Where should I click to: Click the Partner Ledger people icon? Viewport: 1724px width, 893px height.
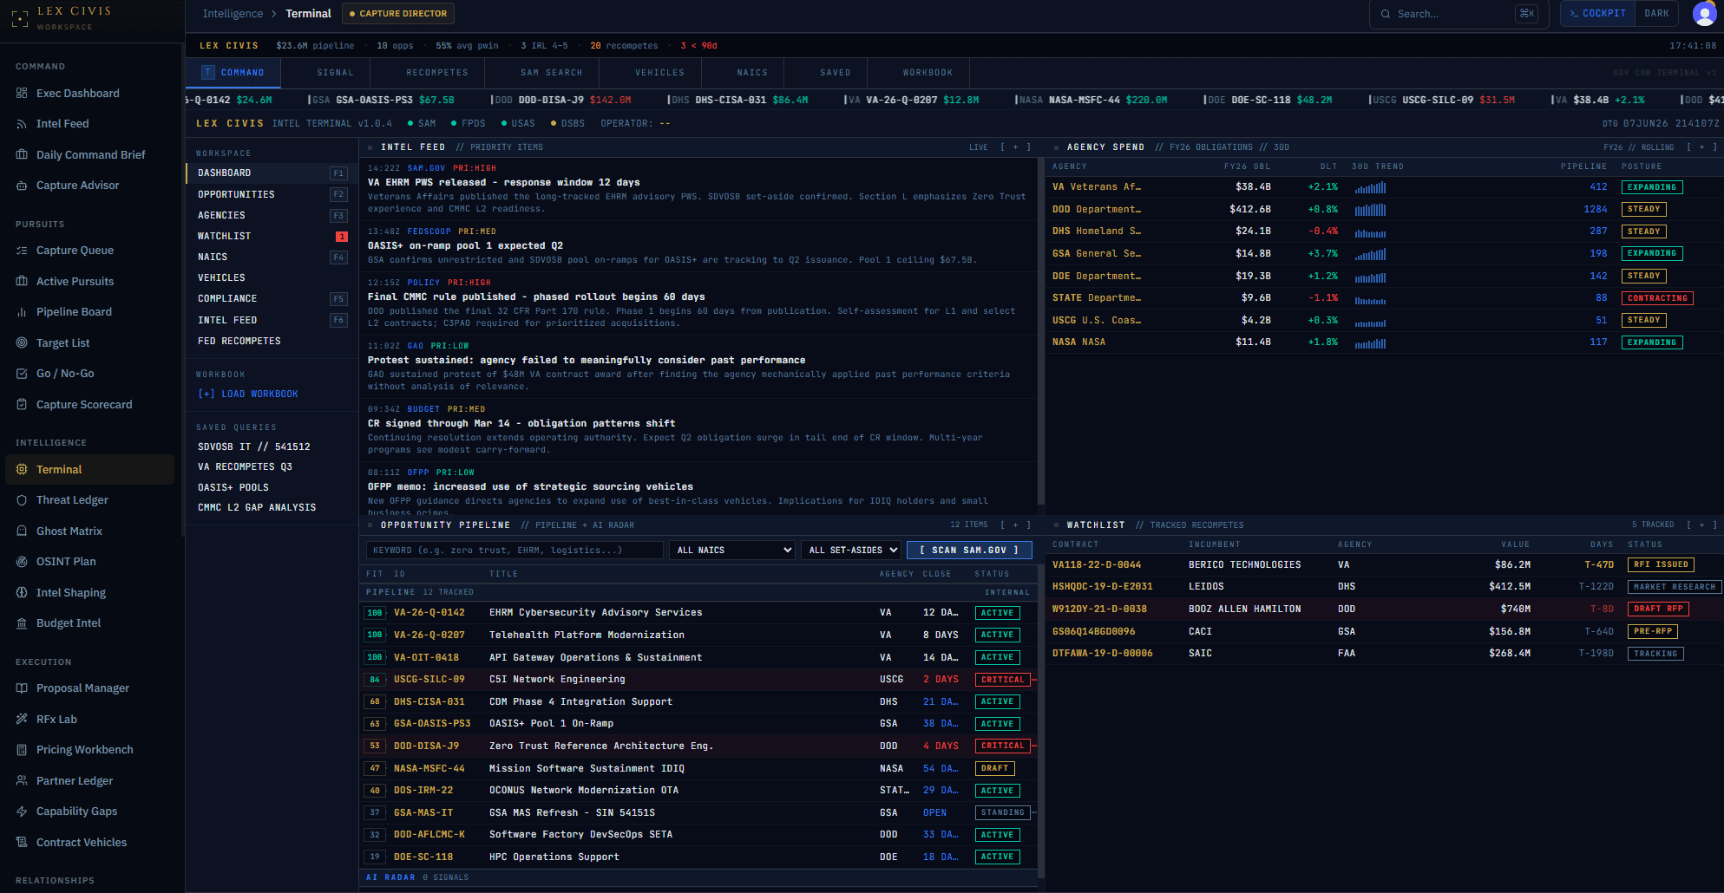pos(22,781)
